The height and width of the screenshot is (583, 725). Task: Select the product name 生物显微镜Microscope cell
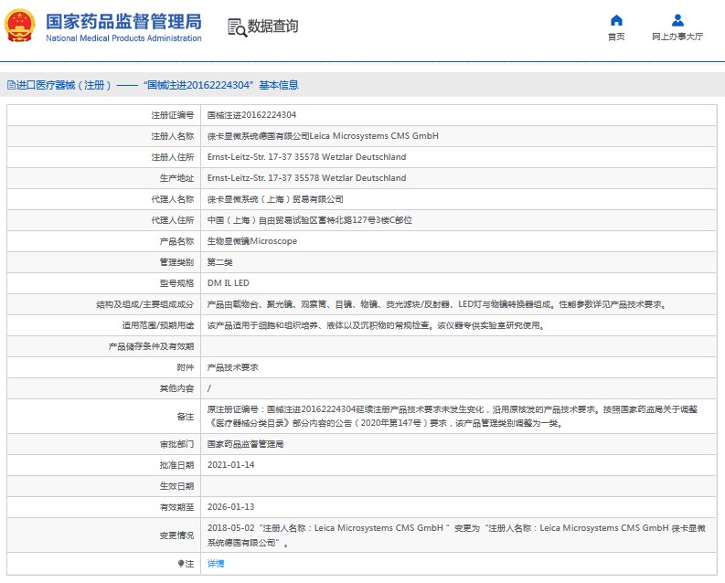click(252, 241)
